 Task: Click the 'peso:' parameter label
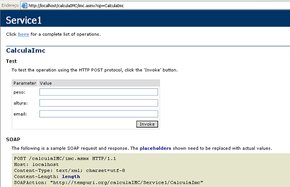19,92
